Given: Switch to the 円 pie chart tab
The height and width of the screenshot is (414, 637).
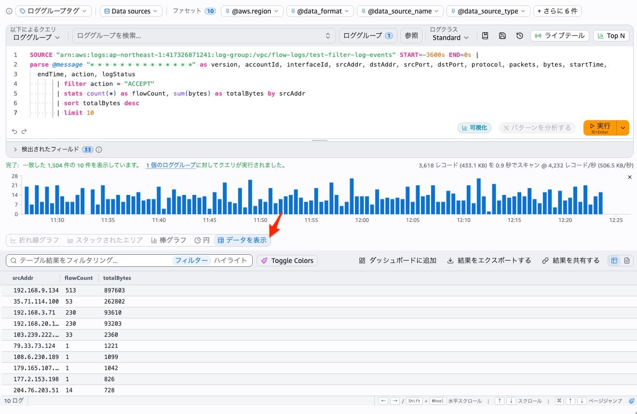Looking at the screenshot, I should point(202,240).
